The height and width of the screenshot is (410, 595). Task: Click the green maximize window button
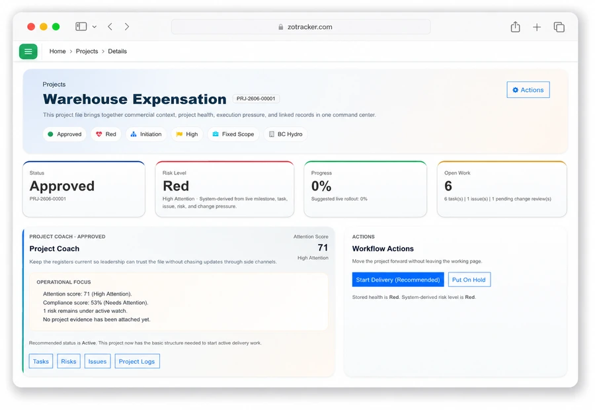[x=56, y=26]
